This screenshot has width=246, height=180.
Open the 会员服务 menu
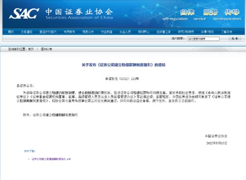tap(69, 32)
